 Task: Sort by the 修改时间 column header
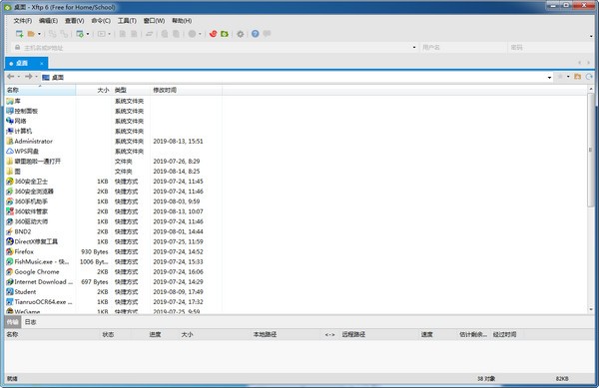[186, 90]
